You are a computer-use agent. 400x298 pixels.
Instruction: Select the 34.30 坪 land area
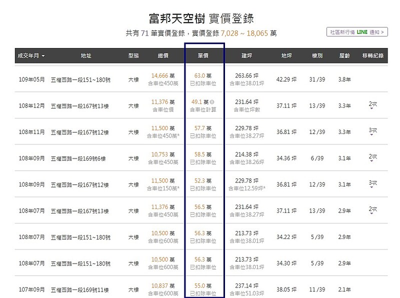(x=286, y=263)
